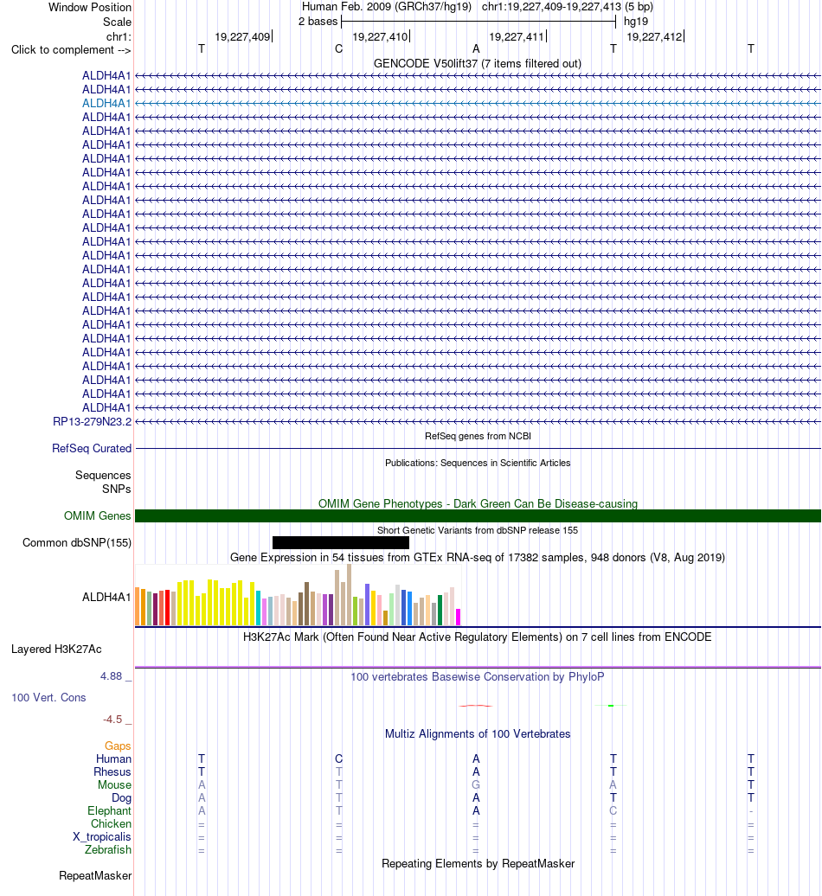
Task: Click the 'RefSeq Curated' track label
Action: coord(92,449)
